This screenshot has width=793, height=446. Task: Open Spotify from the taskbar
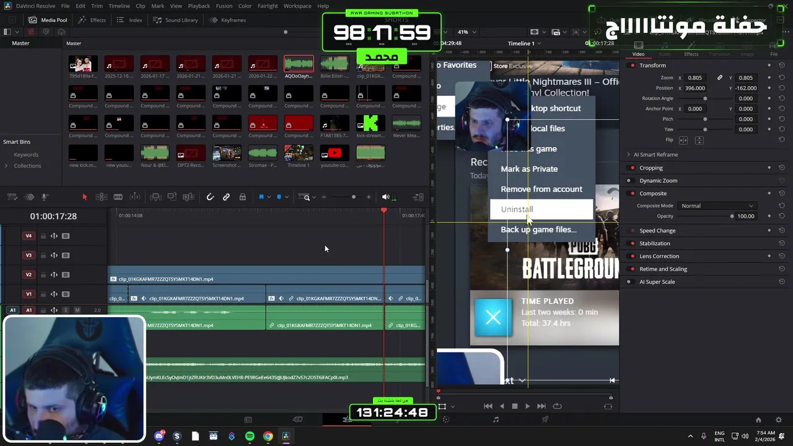click(250, 436)
